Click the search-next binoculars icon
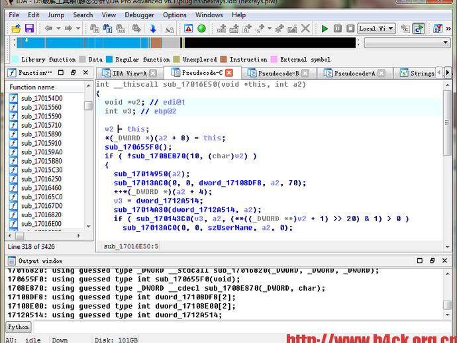 pos(136,28)
